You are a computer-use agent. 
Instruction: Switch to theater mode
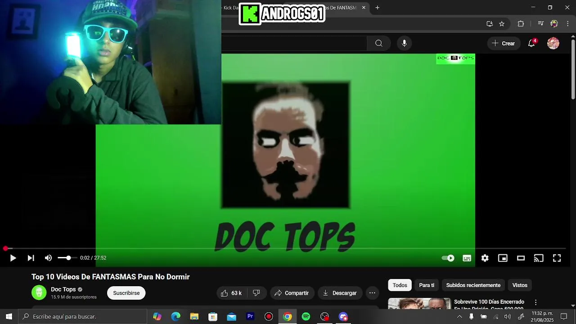pos(521,258)
